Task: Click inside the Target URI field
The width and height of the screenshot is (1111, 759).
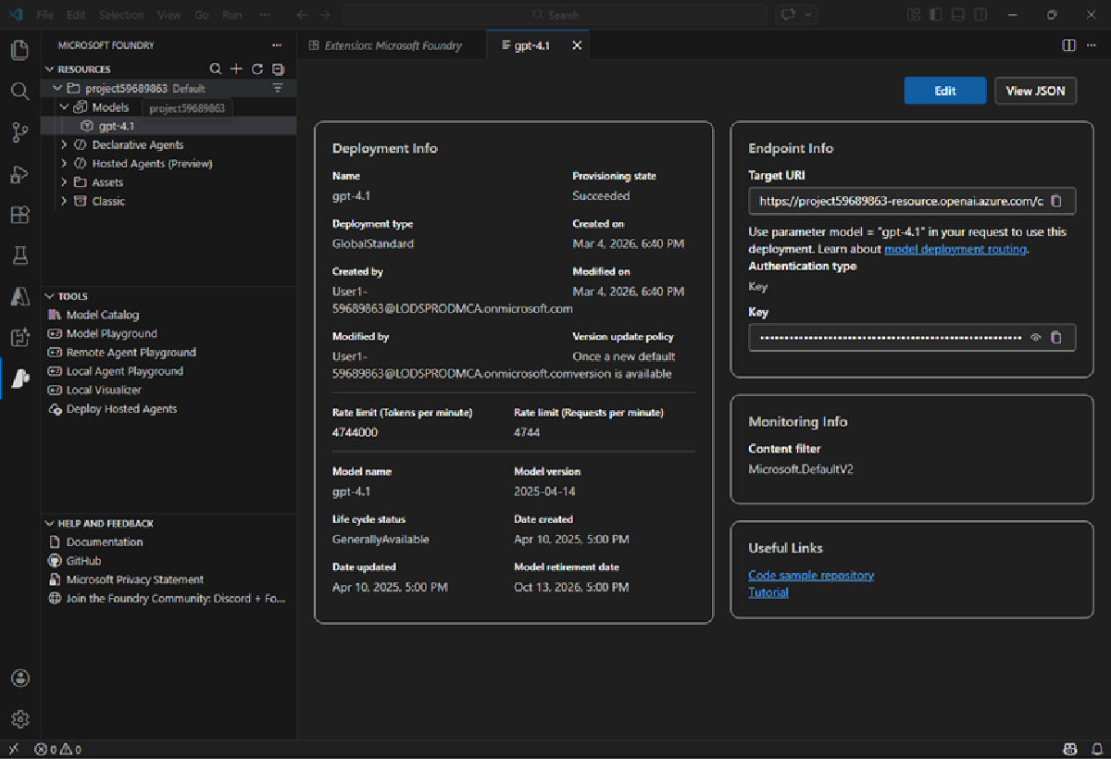Action: click(889, 199)
